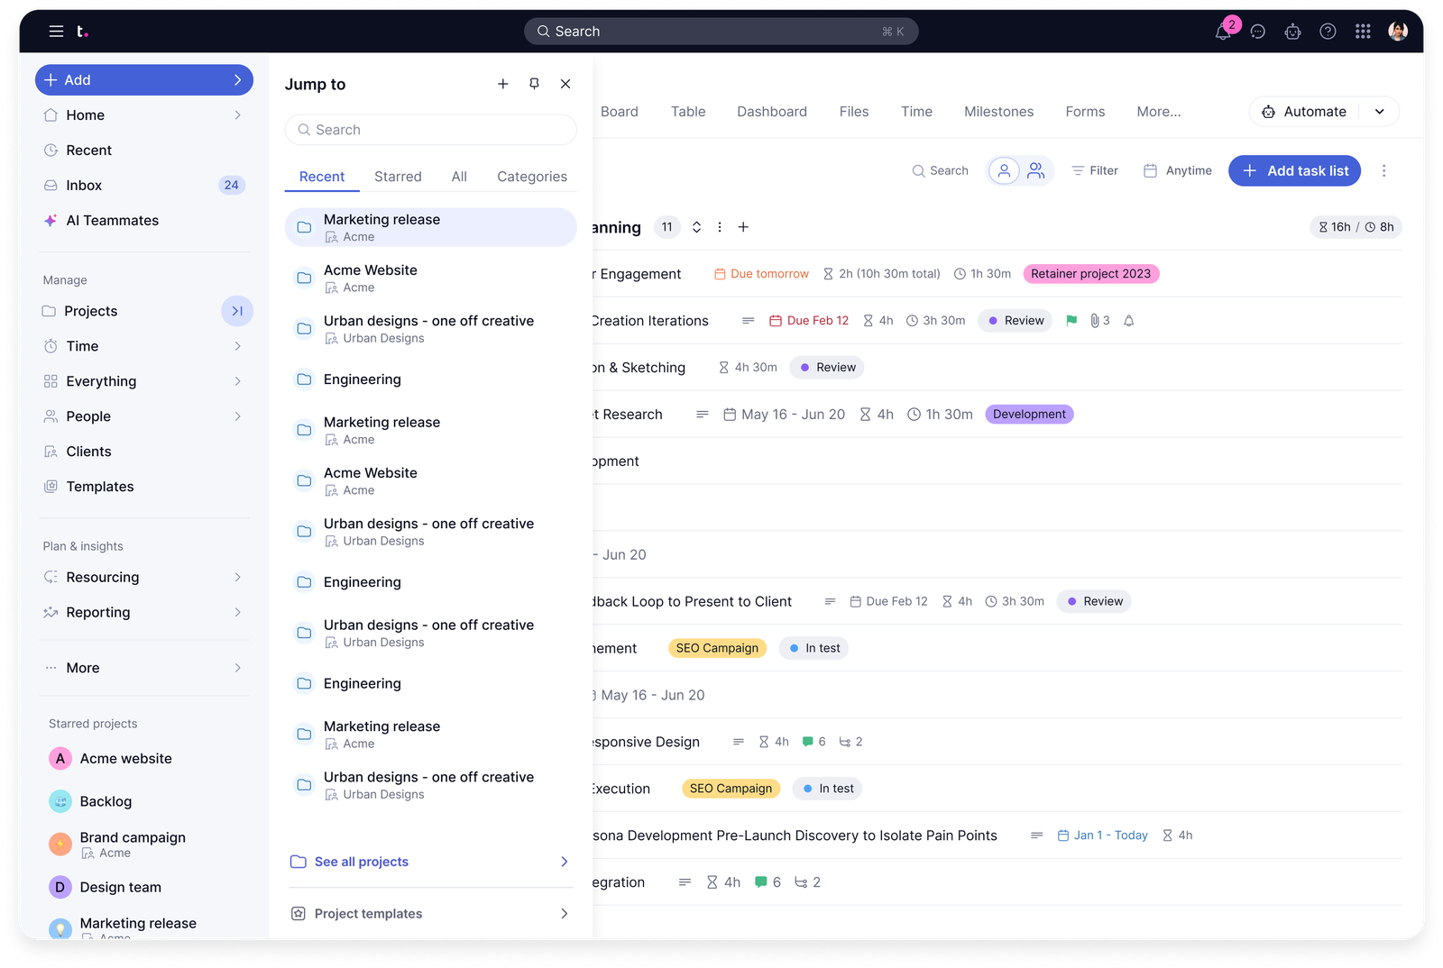This screenshot has height=968, width=1443.
Task: Switch to the Starred tab
Action: tap(398, 177)
